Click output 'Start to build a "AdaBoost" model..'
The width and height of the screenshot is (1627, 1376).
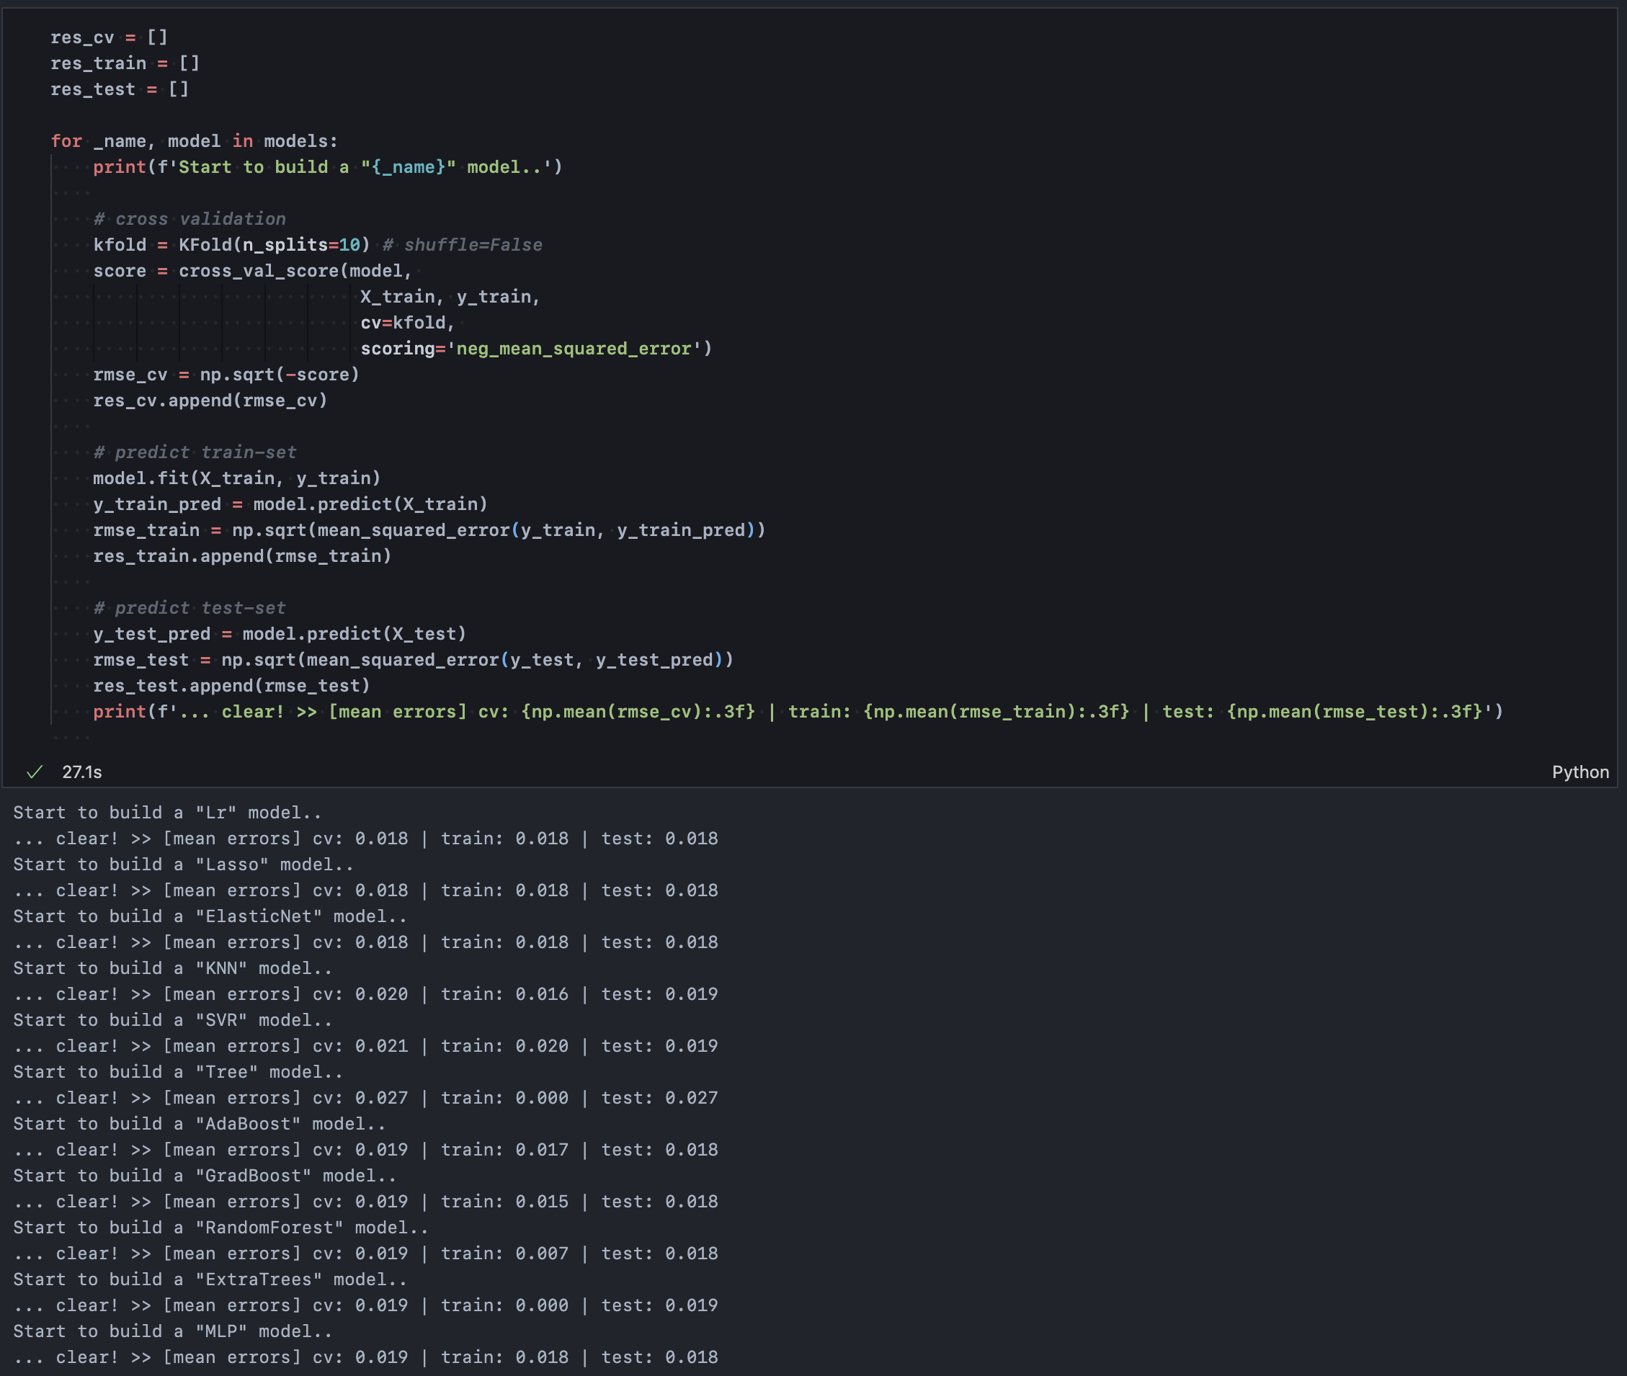tap(200, 1124)
